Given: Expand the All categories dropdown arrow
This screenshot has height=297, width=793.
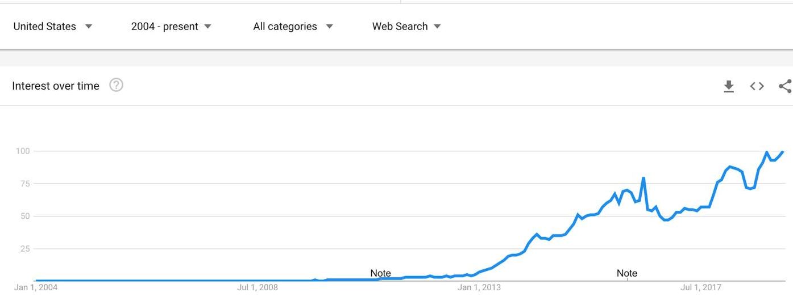Looking at the screenshot, I should point(330,26).
